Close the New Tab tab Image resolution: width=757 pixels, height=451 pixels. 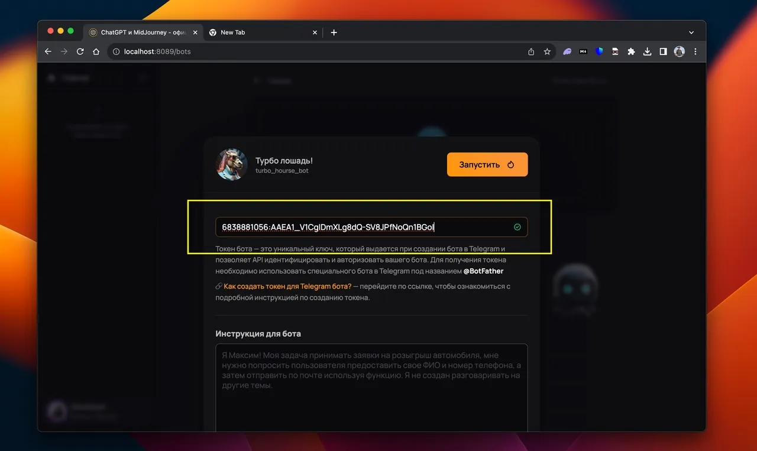[x=315, y=33]
